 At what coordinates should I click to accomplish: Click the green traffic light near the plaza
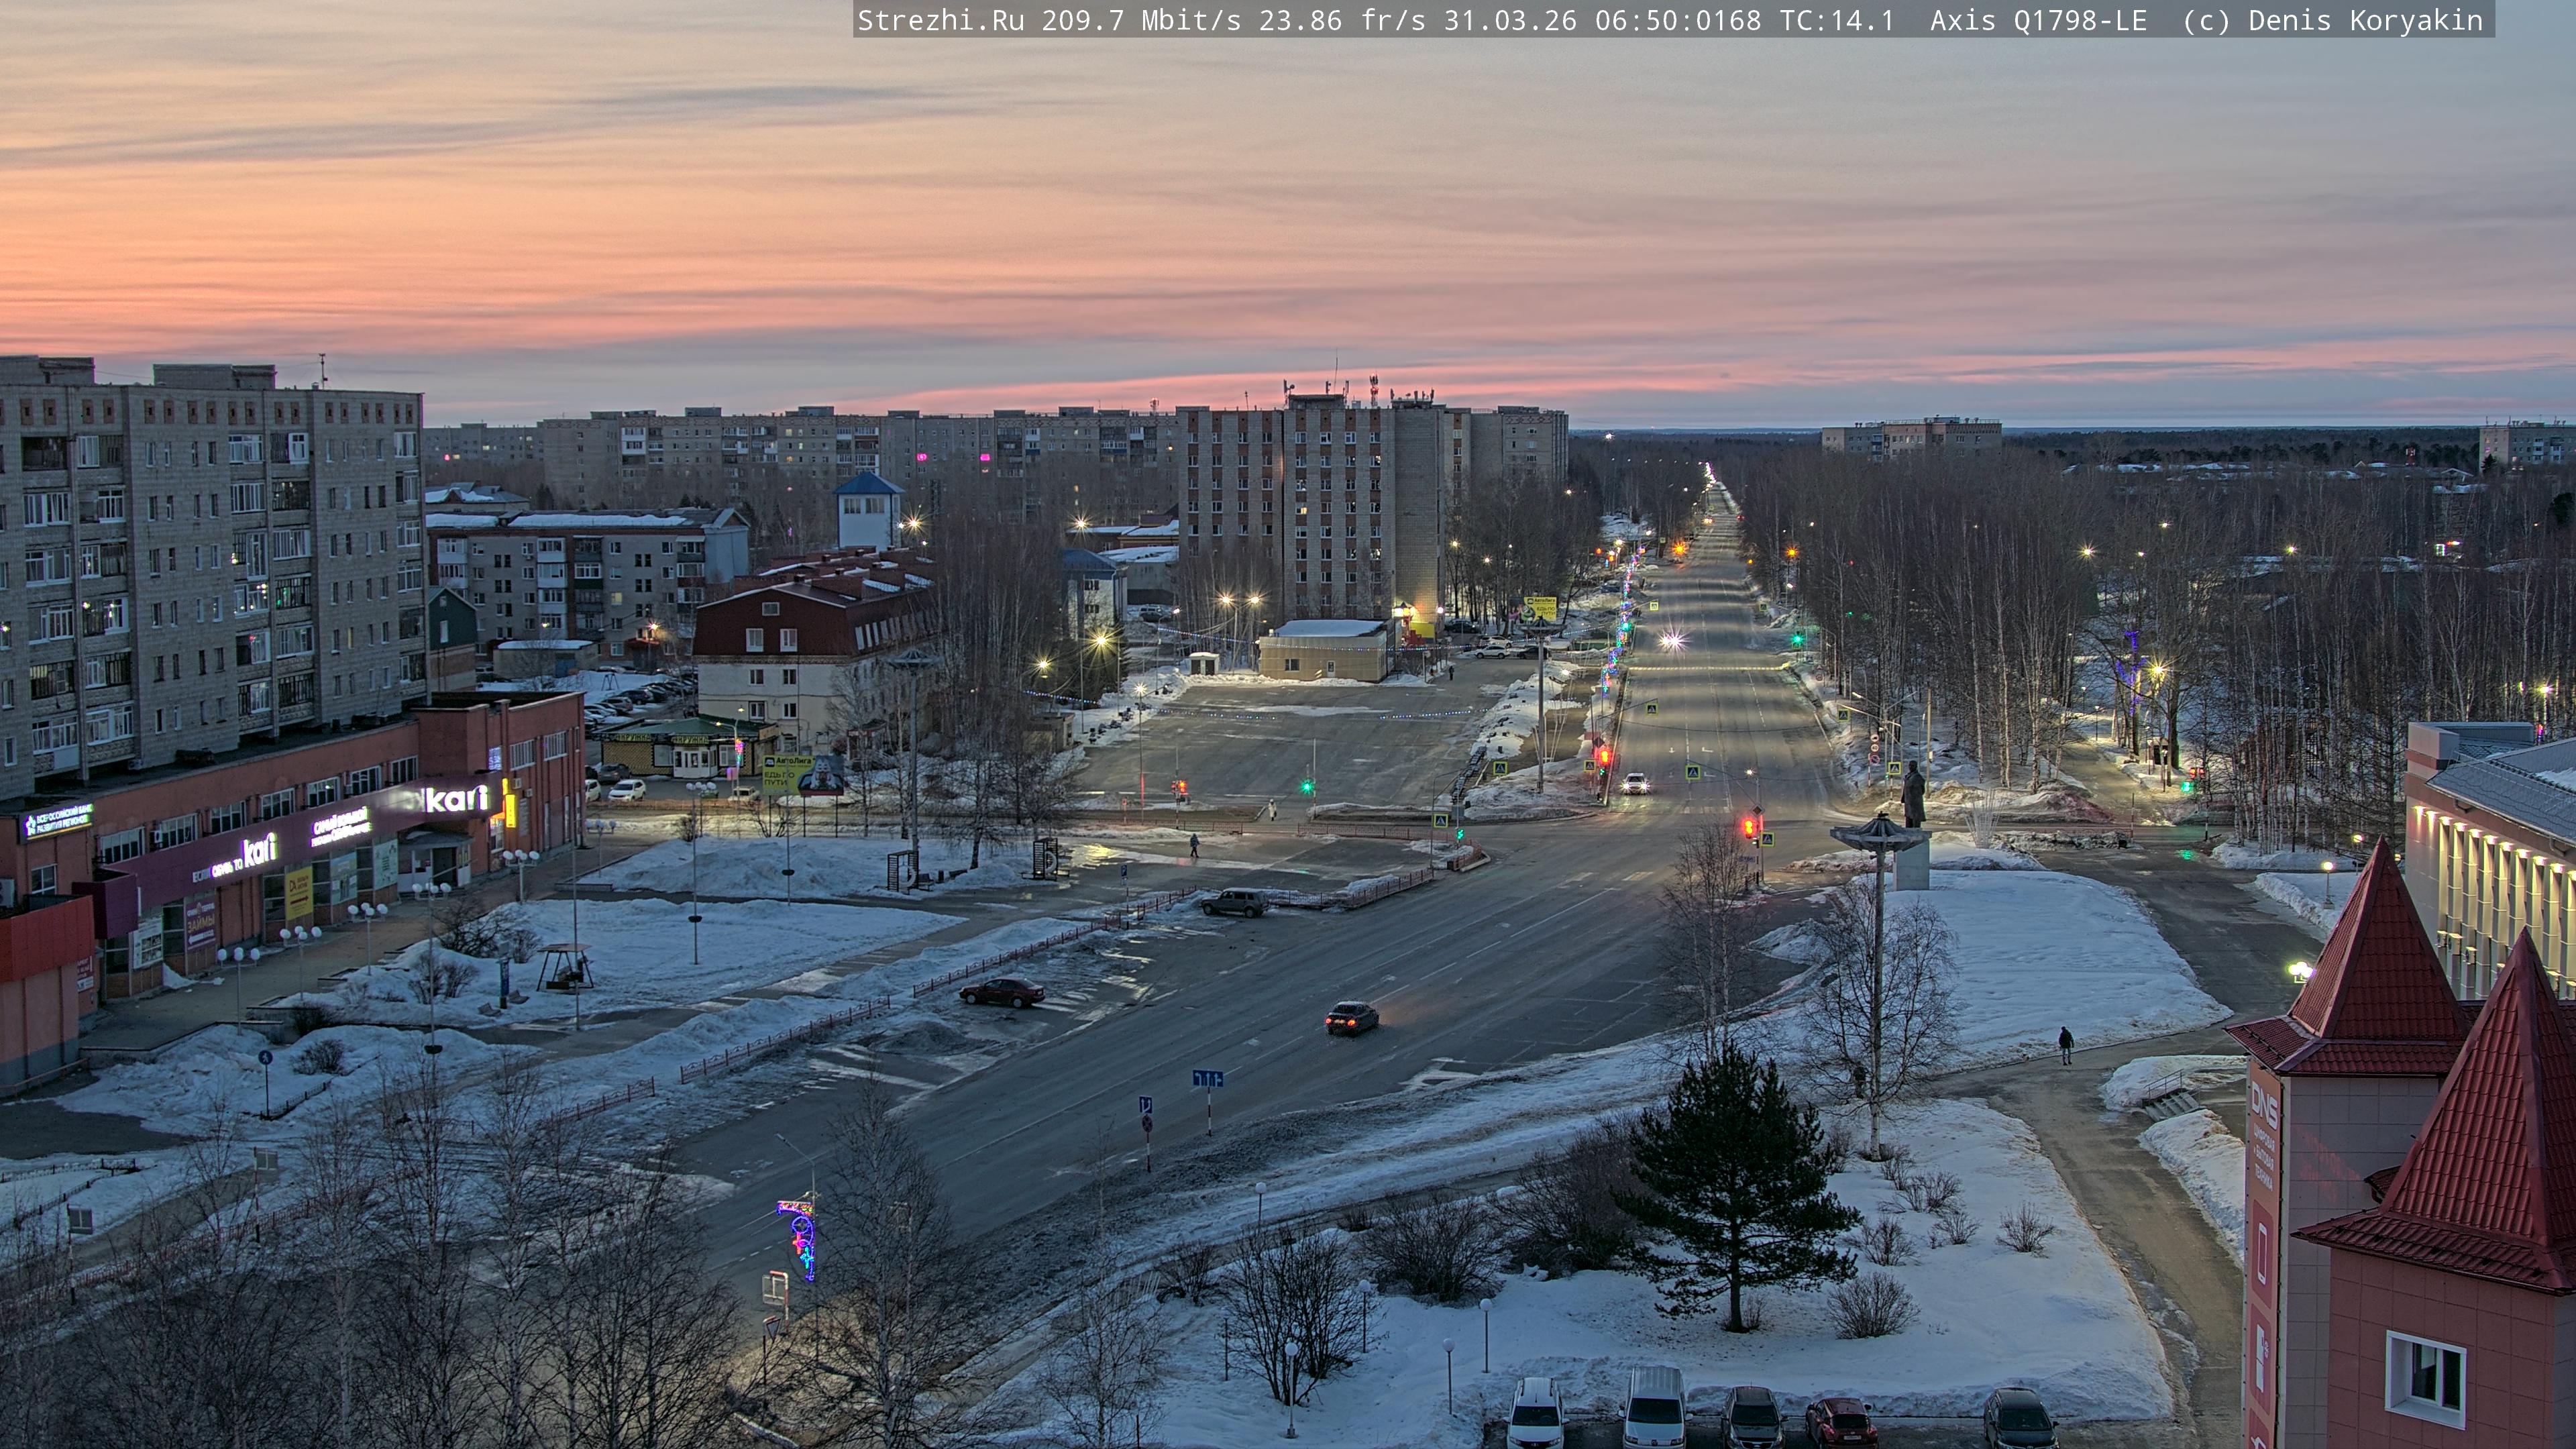1307,787
